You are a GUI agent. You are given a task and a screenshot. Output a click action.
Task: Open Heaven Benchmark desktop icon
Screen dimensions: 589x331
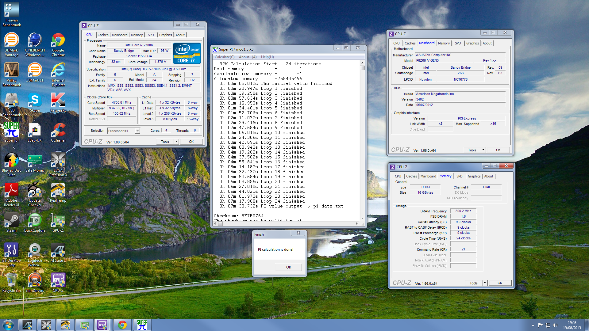point(12,14)
